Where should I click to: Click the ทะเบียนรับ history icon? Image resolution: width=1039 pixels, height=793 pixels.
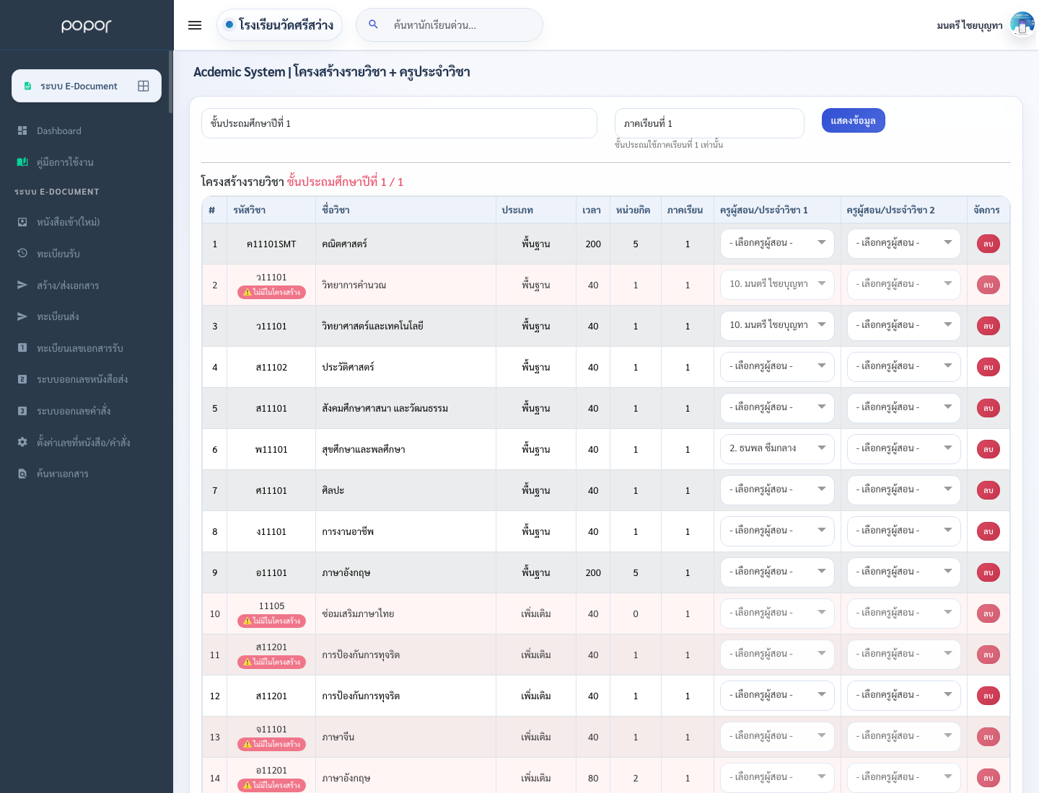(22, 253)
